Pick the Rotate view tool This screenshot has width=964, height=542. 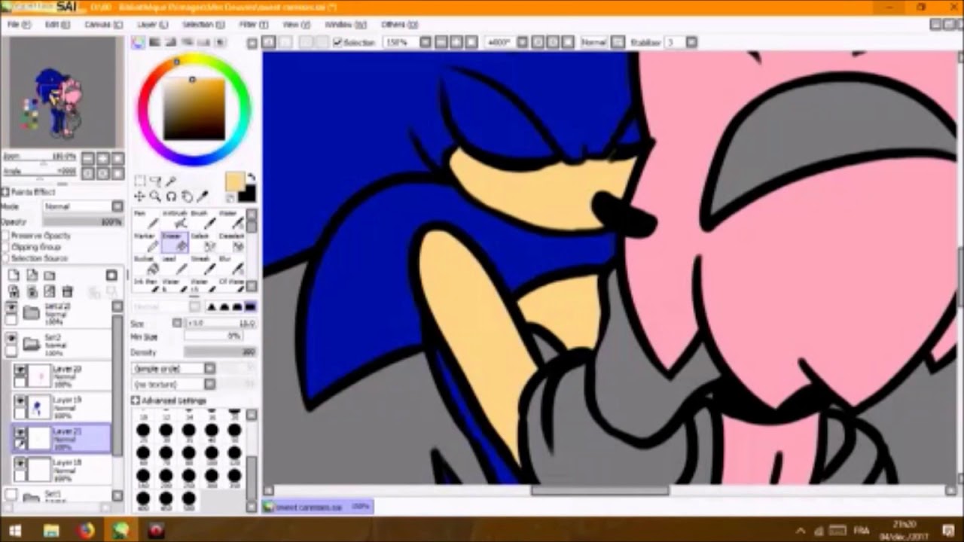[171, 196]
